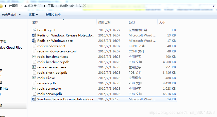Click the Word icon beside Redis on Windows.docx
Screen dimensions: 217x117
click(34, 41)
